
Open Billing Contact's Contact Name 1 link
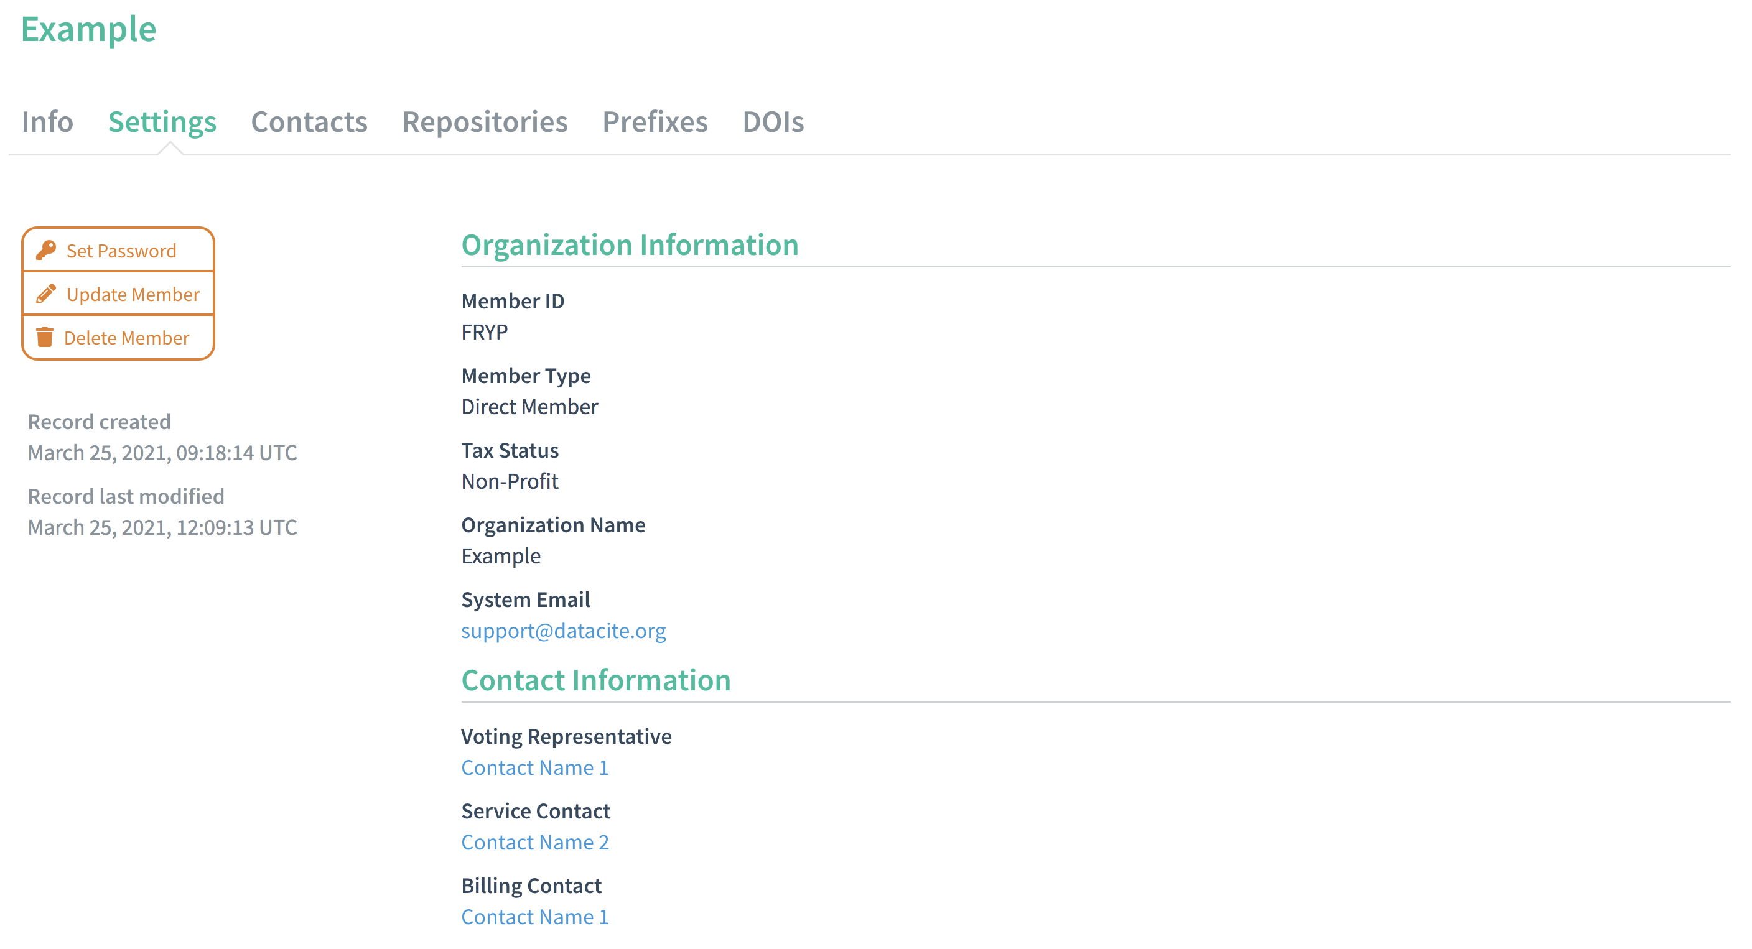coord(534,917)
